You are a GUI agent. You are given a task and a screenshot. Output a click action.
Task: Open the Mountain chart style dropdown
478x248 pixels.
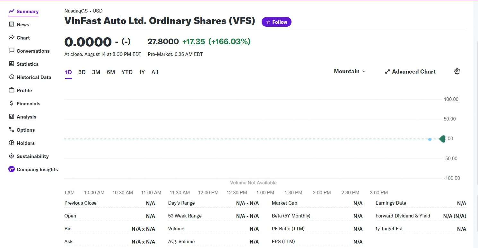point(349,71)
